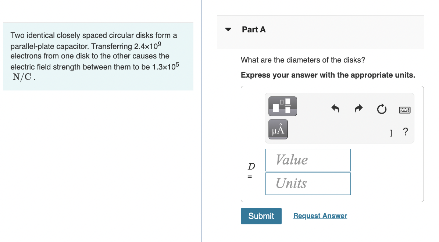Click the highlighted problem statement box
The width and height of the screenshot is (439, 242).
[98, 56]
